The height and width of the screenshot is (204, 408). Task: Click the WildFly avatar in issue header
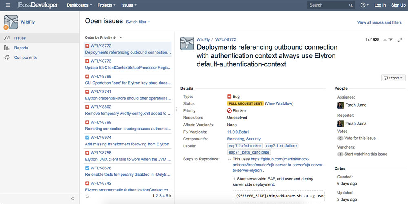pos(187,43)
